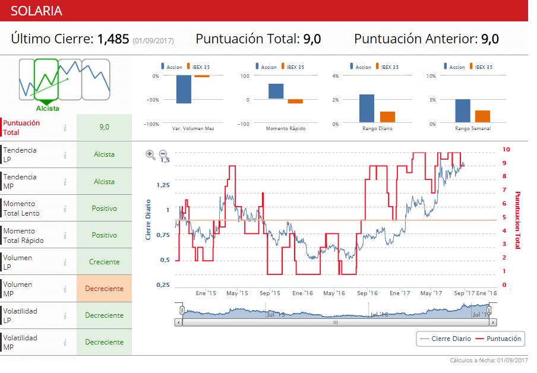Click the SOLARIA header title

36,11
